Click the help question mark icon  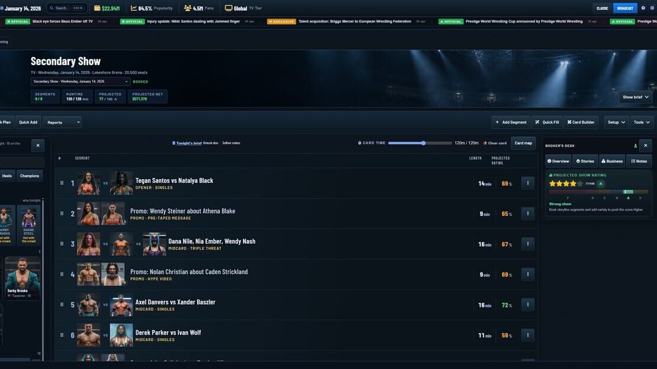[x=643, y=8]
